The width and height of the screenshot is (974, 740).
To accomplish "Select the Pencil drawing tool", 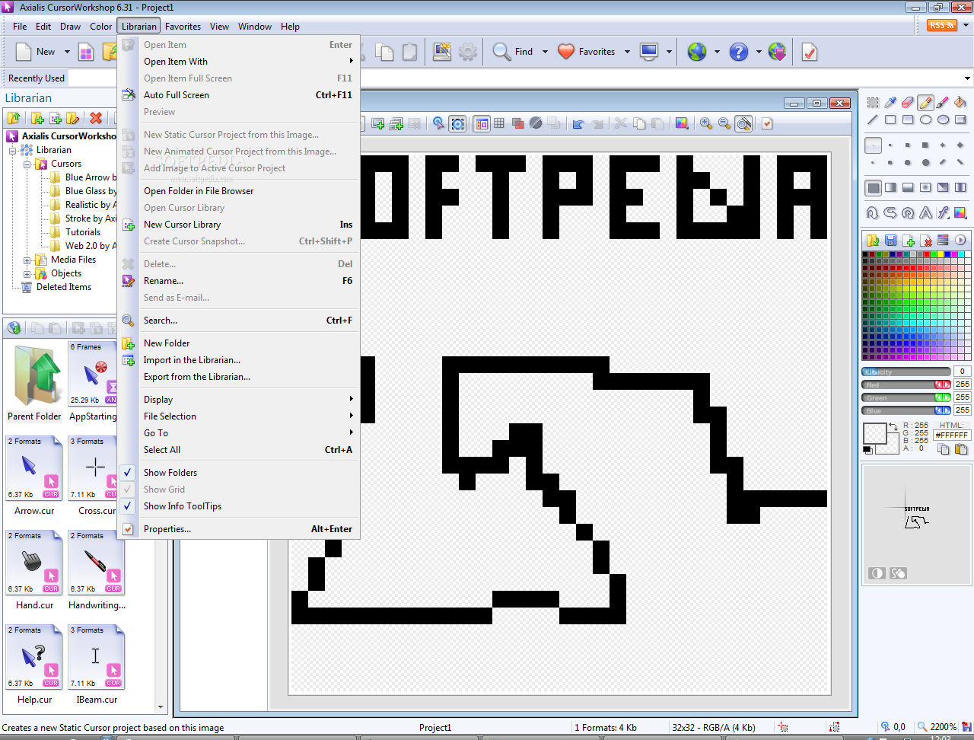I will point(925,102).
